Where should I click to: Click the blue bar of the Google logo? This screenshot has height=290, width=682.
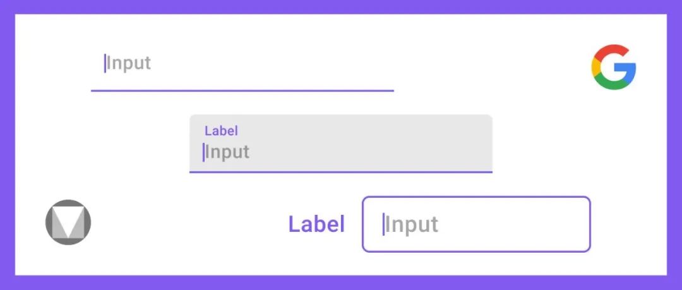pos(626,69)
